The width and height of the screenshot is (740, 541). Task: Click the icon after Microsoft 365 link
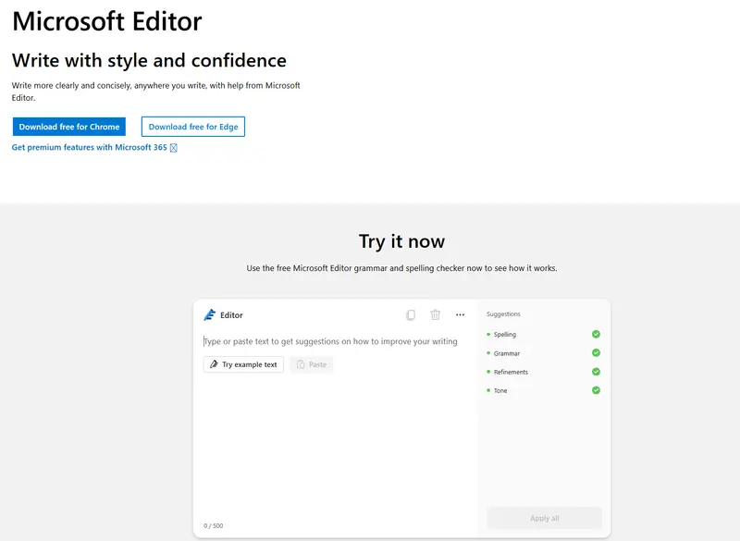coord(174,148)
